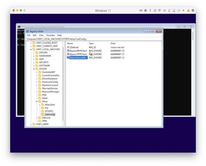The width and height of the screenshot is (206, 166).
Task: Expand the DRIVERS key arrow
Action: point(34,53)
